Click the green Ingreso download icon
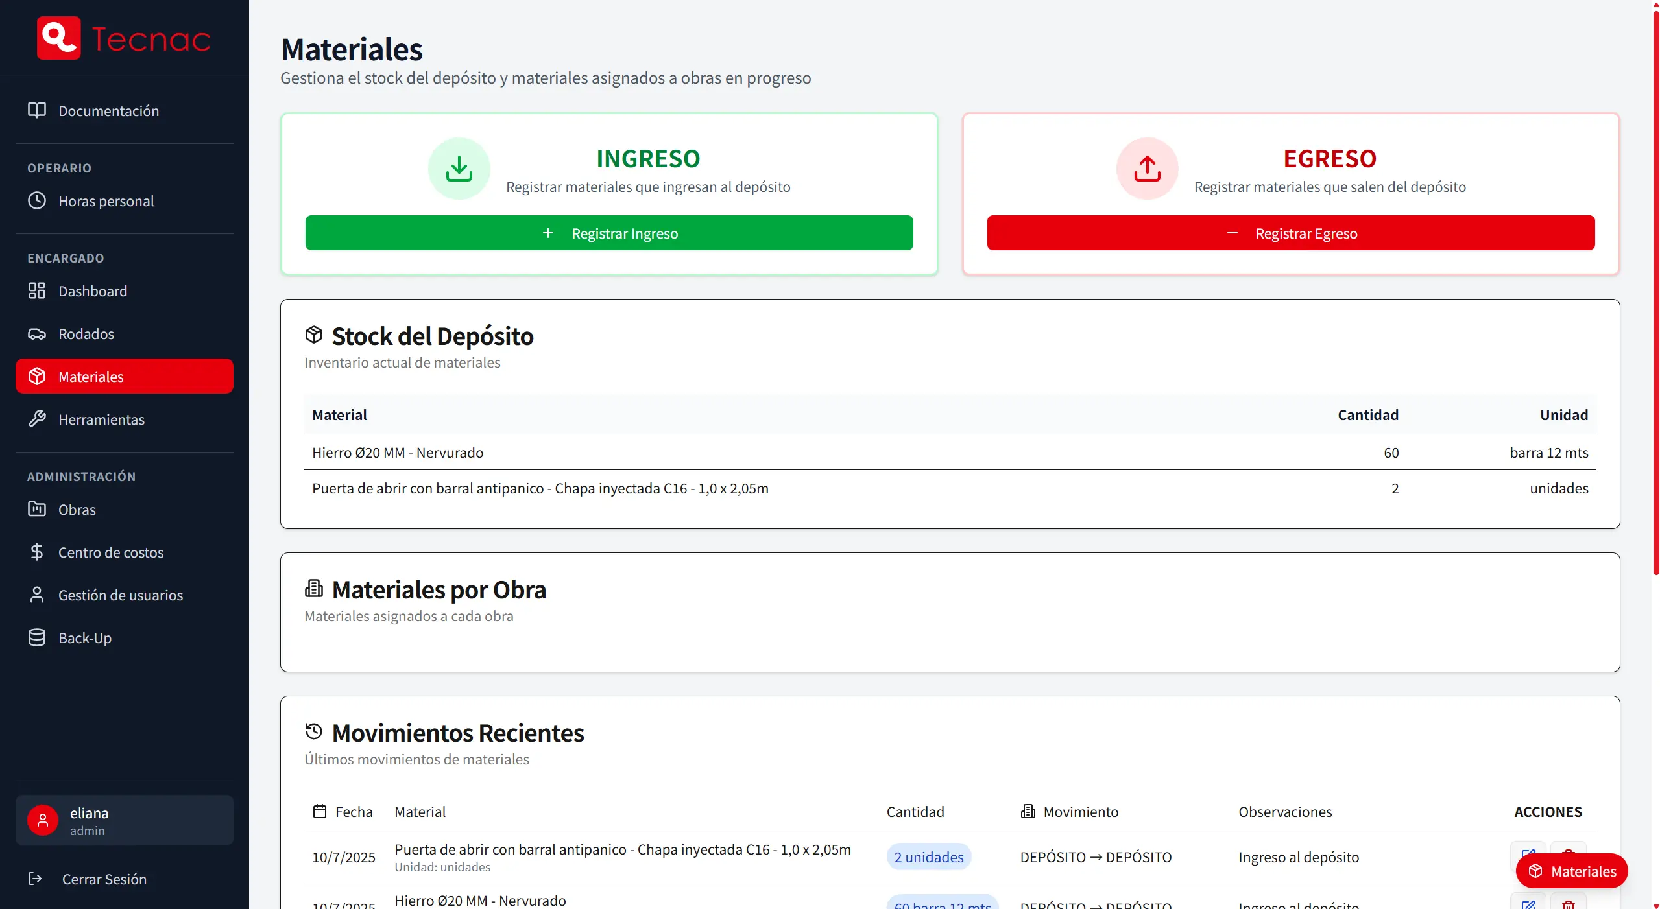 (459, 168)
